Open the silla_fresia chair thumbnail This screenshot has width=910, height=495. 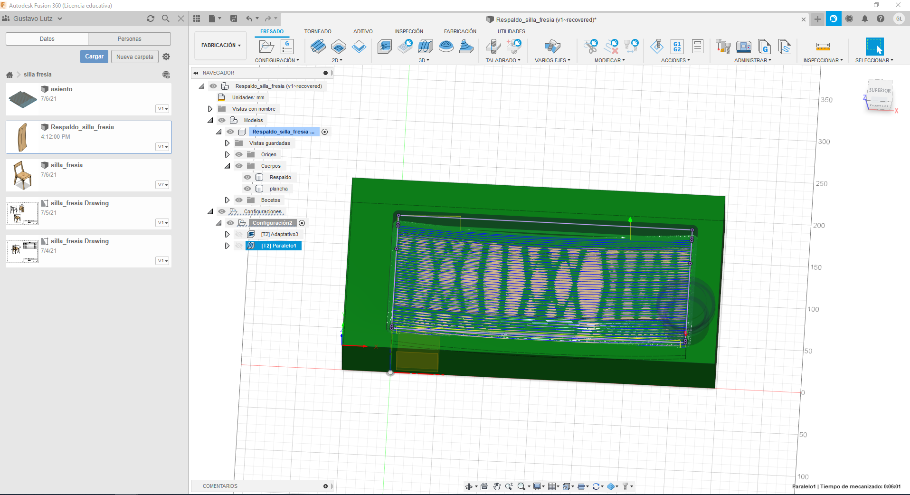tap(22, 175)
